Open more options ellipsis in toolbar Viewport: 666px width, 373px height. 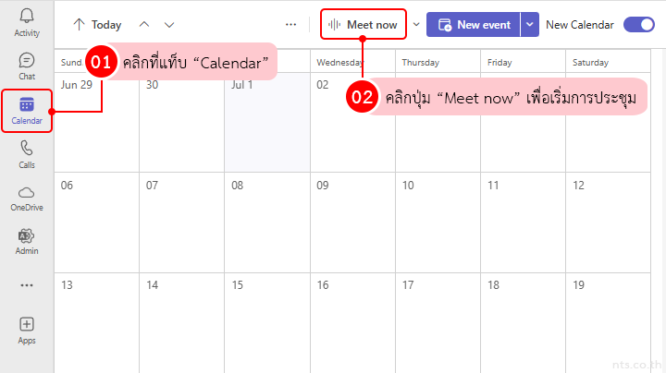(291, 25)
